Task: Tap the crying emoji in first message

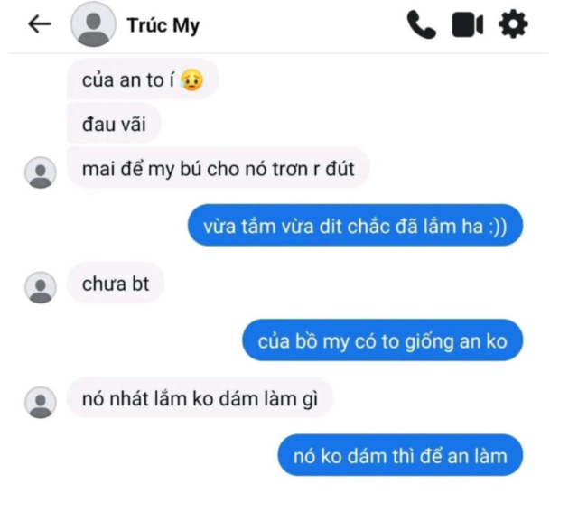Action: tap(191, 80)
